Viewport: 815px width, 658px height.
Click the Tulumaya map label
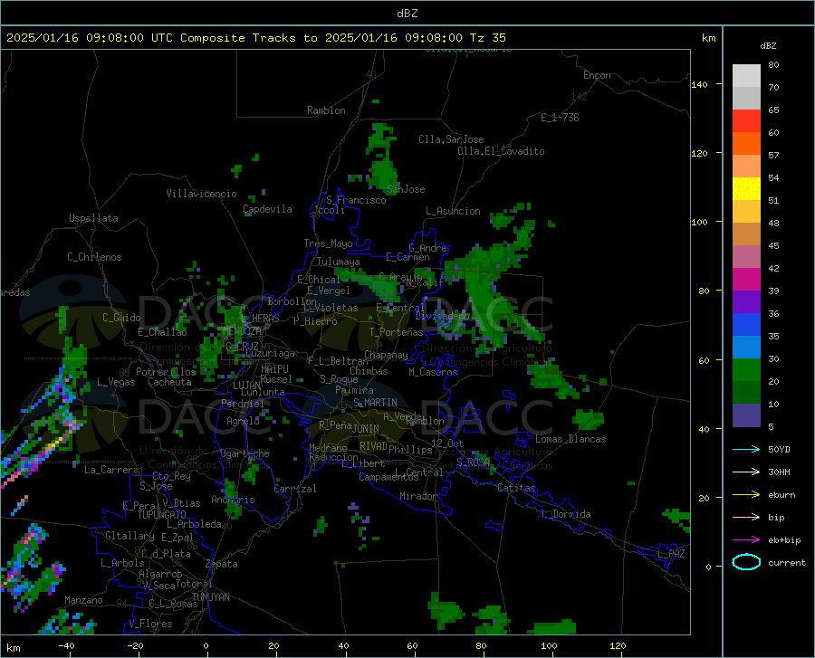click(339, 262)
